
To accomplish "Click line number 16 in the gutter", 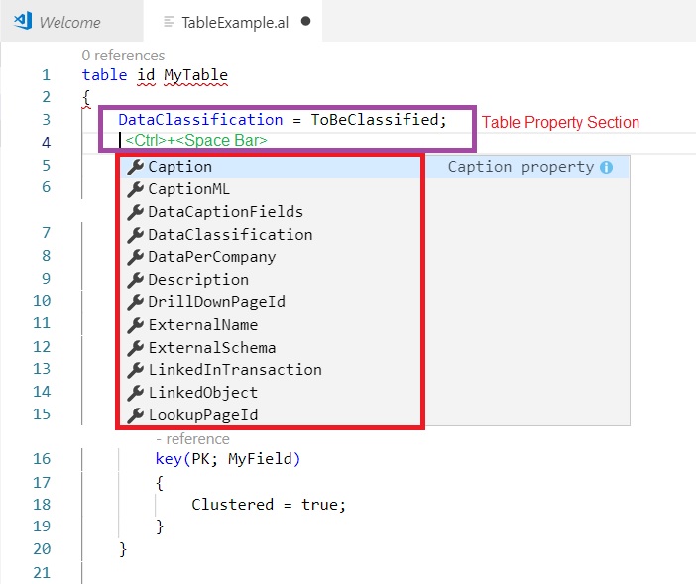I will click(42, 459).
